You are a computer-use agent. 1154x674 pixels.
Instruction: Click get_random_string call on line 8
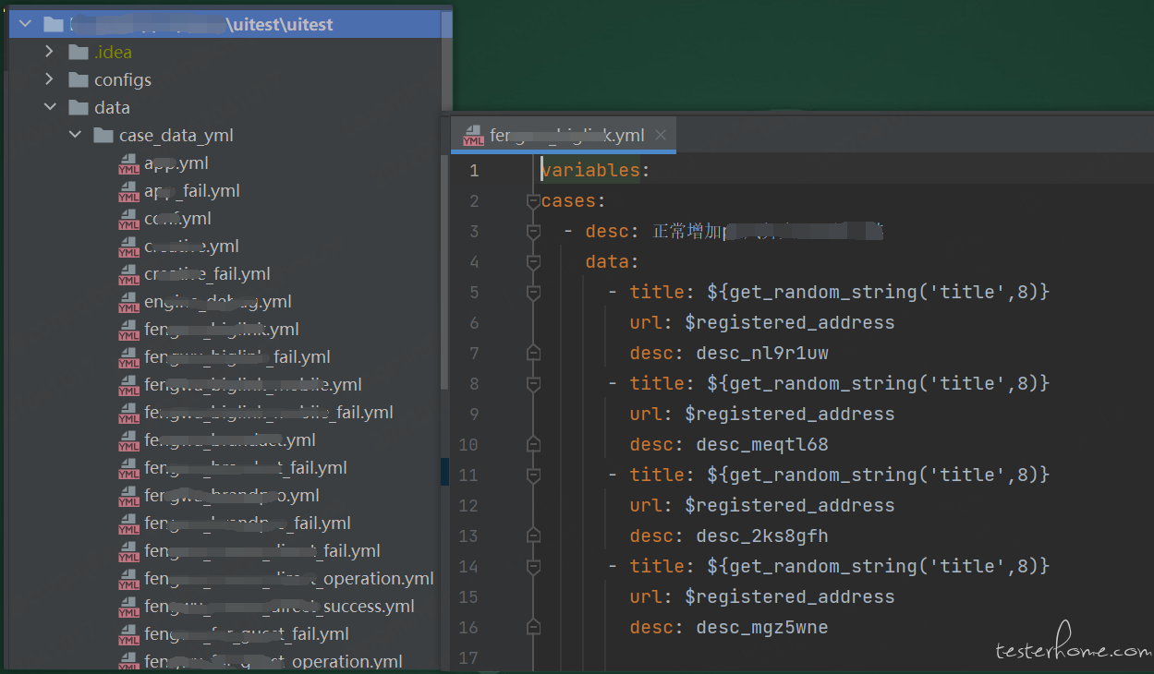pos(878,383)
